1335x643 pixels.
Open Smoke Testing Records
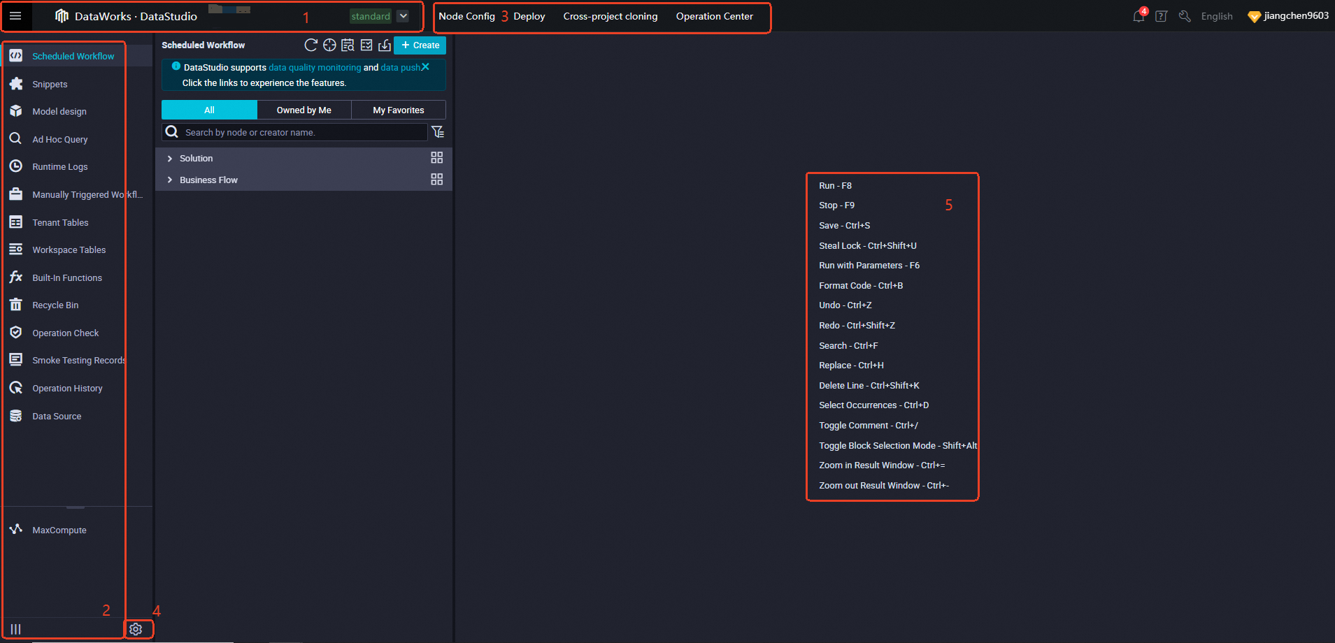79,360
